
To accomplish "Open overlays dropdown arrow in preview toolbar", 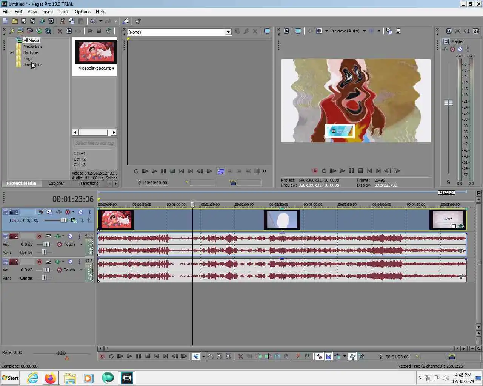I will pos(379,31).
